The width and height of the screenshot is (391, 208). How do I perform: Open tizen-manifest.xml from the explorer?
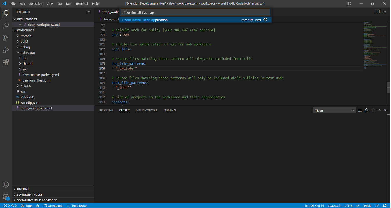(x=36, y=80)
